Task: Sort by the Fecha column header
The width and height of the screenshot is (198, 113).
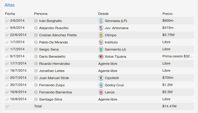Action: point(10,14)
